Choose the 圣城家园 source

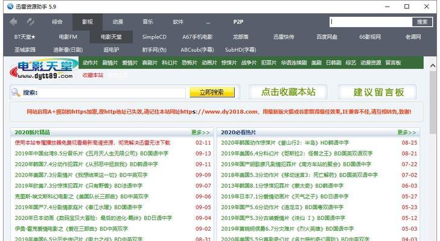[25, 49]
